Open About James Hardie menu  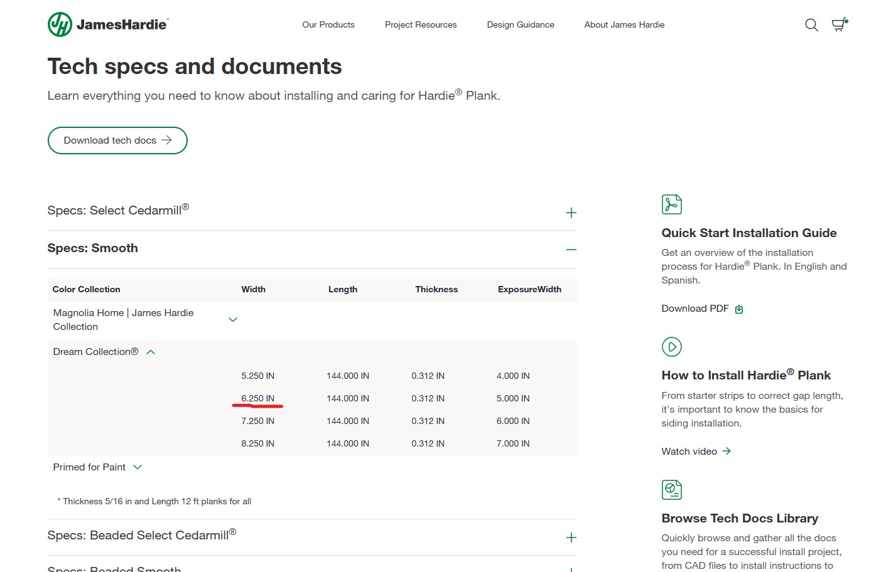click(x=624, y=25)
